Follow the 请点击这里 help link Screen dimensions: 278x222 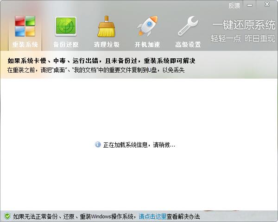[152, 216]
